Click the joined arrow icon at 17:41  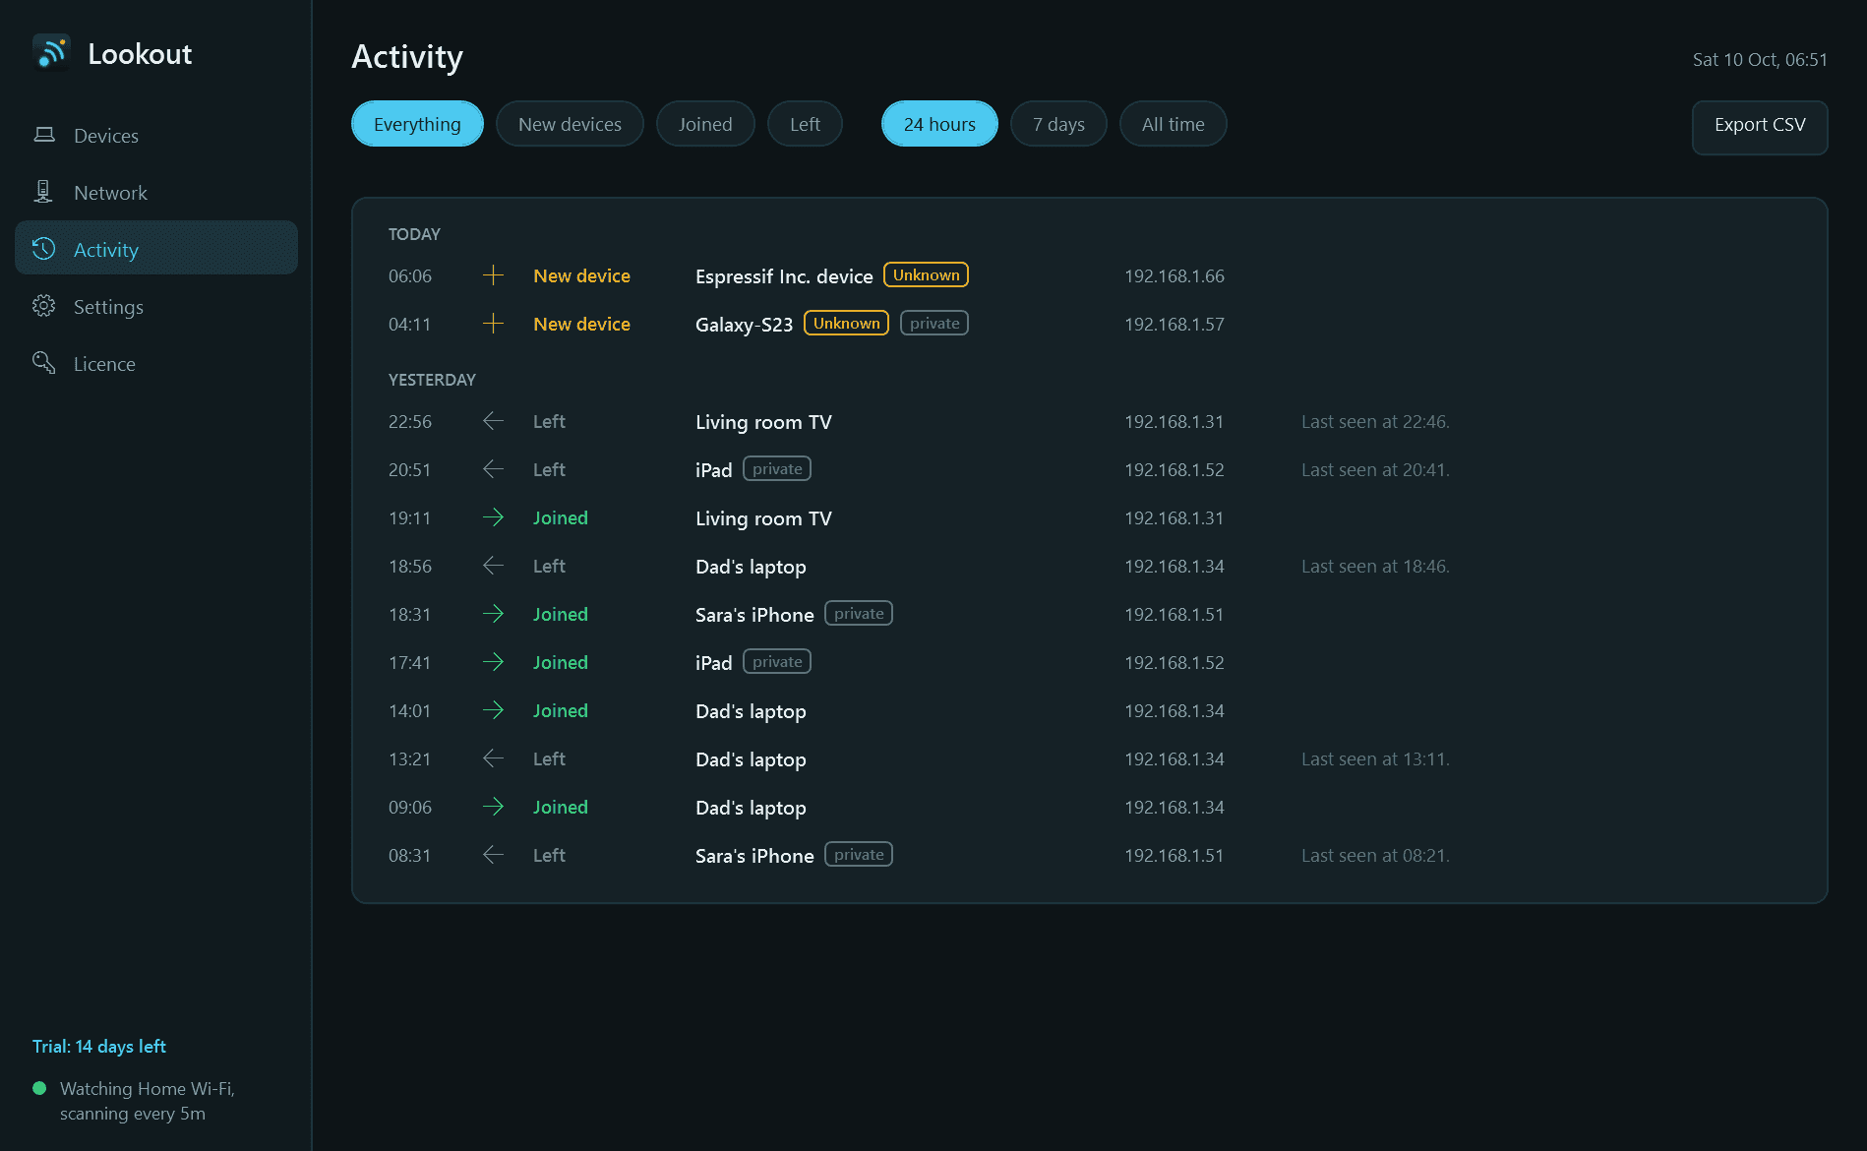pos(494,662)
